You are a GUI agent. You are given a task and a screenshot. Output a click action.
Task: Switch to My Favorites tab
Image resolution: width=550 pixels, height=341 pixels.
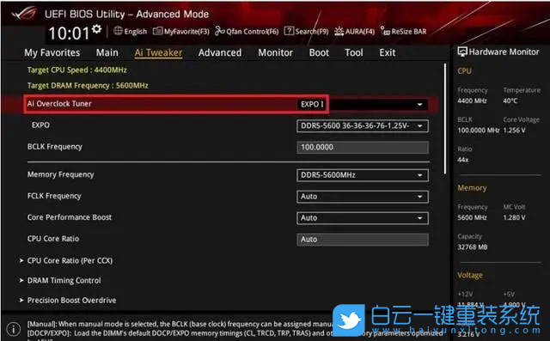(52, 53)
